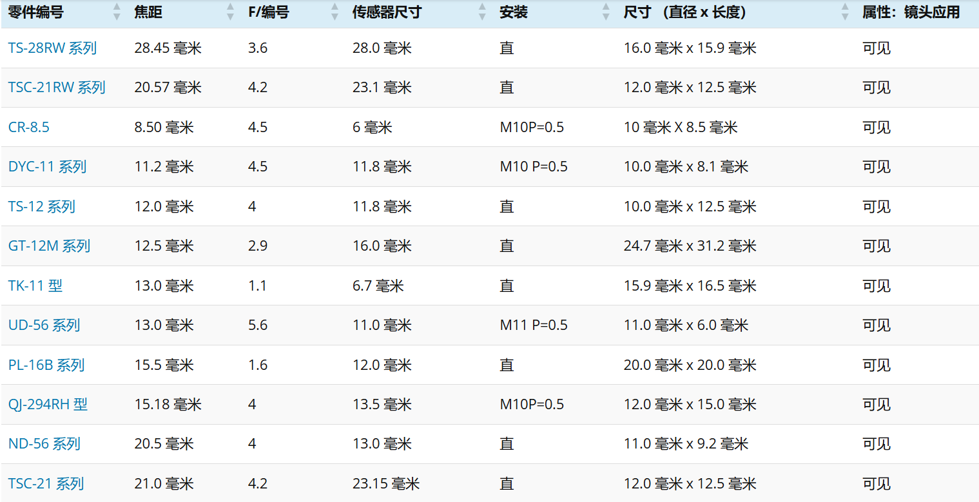The width and height of the screenshot is (979, 502).
Task: Sort by 焦距 column arrows
Action: coord(230,12)
